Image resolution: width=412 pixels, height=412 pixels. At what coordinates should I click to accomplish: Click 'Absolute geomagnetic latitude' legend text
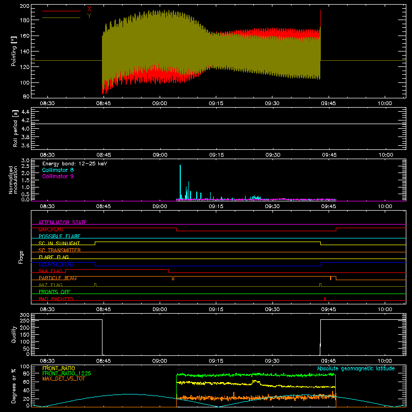tap(356, 368)
